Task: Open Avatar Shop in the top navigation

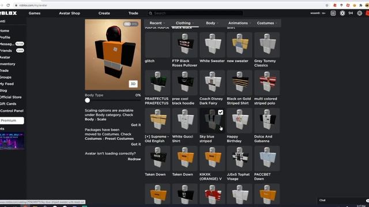Action: point(69,13)
